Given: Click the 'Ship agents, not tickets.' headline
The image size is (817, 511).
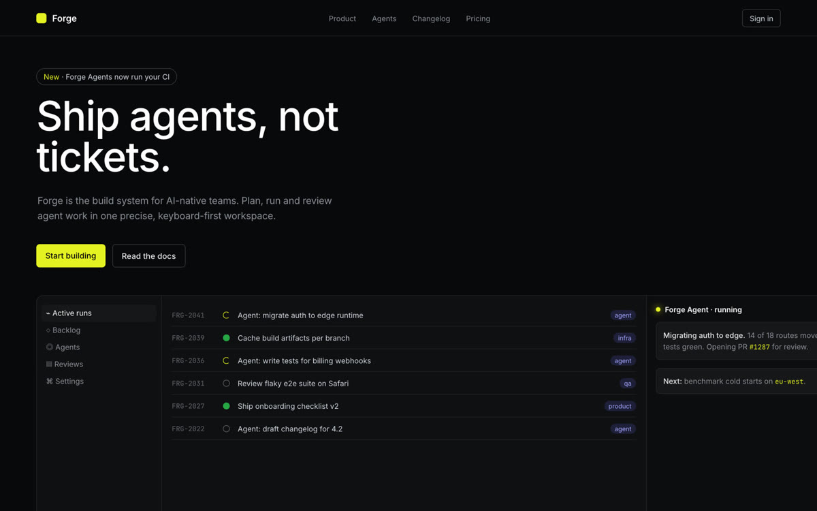Looking at the screenshot, I should (188, 136).
